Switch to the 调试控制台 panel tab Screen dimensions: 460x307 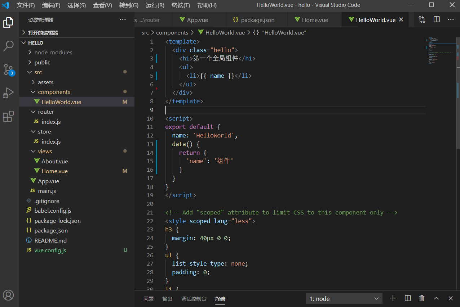(194, 299)
